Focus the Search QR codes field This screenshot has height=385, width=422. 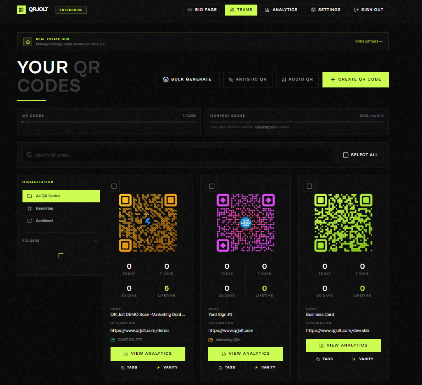click(177, 155)
